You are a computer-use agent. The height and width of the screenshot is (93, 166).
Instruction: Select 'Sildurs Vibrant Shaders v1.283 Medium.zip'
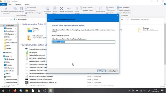click(x=43, y=82)
